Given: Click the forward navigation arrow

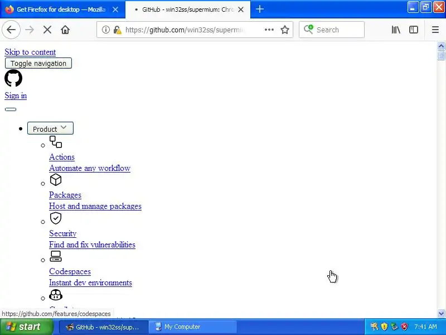Looking at the screenshot, I should pos(30,30).
